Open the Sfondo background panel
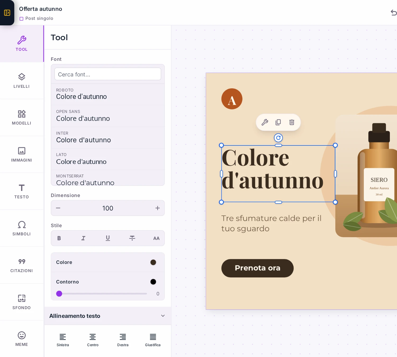 [x=22, y=302]
